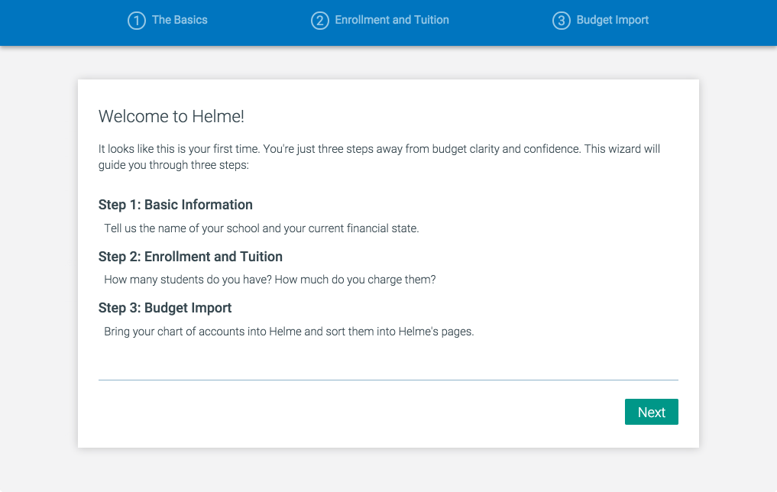
Task: Click text 'How many students do you have?'
Action: 188,280
